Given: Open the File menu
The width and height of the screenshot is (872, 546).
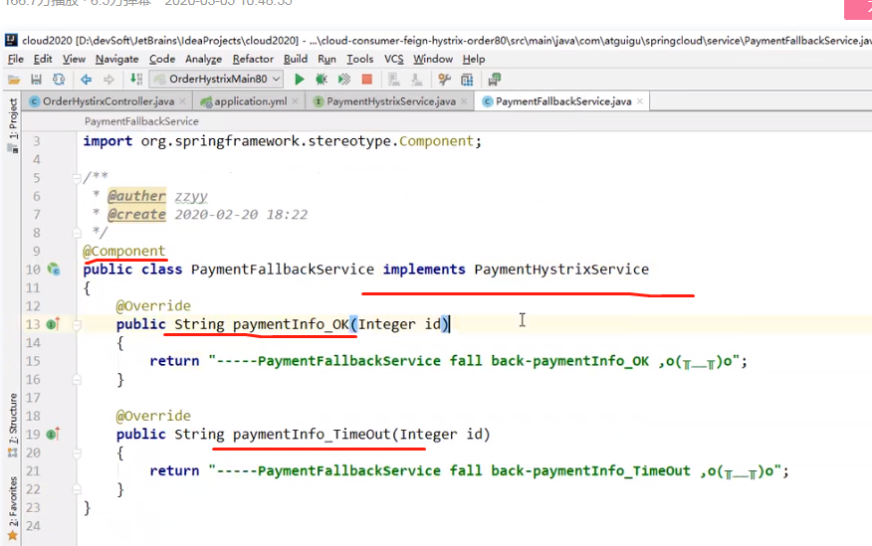Looking at the screenshot, I should (16, 59).
